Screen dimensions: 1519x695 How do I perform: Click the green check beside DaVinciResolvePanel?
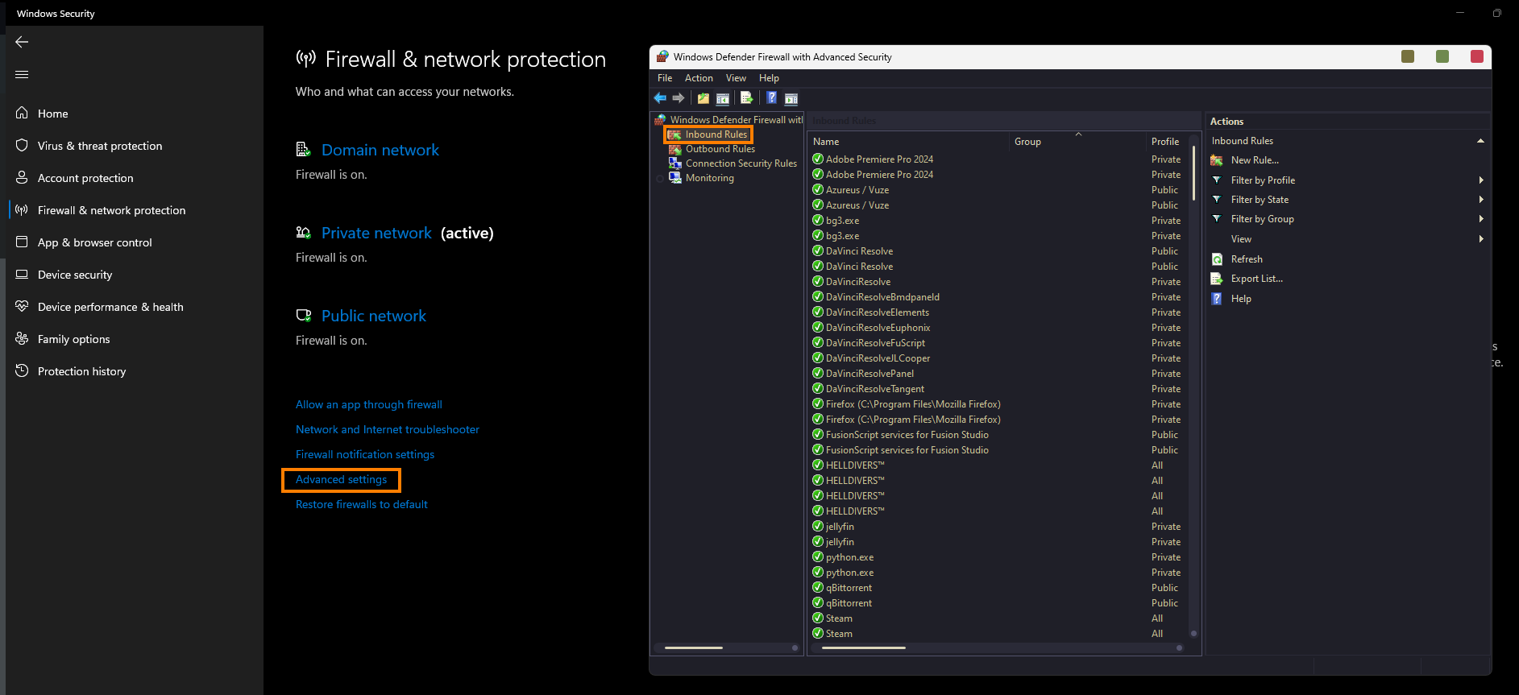[817, 374]
